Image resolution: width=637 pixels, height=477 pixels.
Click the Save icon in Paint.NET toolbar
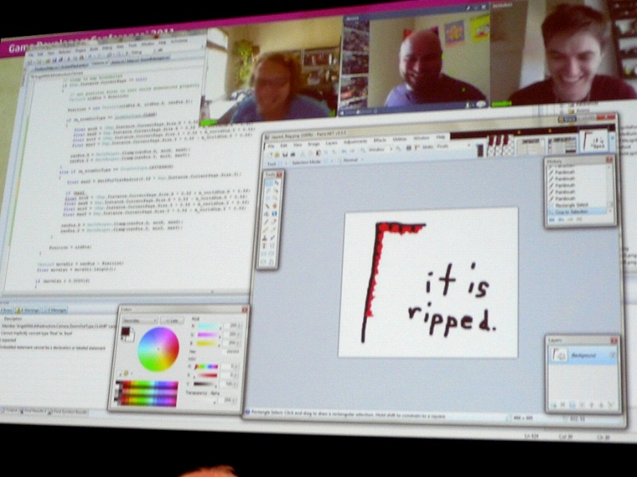[x=285, y=154]
